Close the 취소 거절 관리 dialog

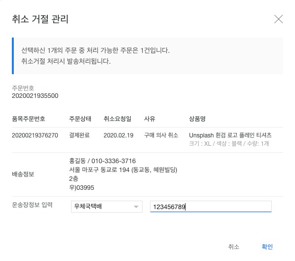tap(278, 19)
